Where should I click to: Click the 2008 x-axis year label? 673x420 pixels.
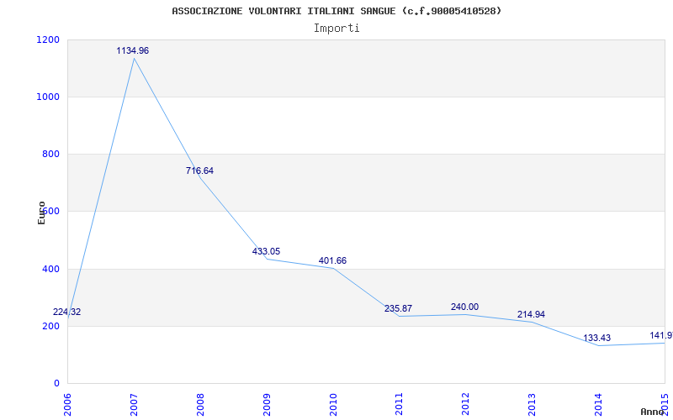point(200,404)
